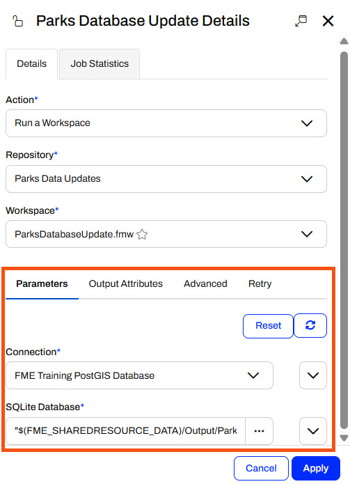Open the Action dropdown showing Run a Workspace
Image resolution: width=350 pixels, height=484 pixels.
tap(166, 123)
